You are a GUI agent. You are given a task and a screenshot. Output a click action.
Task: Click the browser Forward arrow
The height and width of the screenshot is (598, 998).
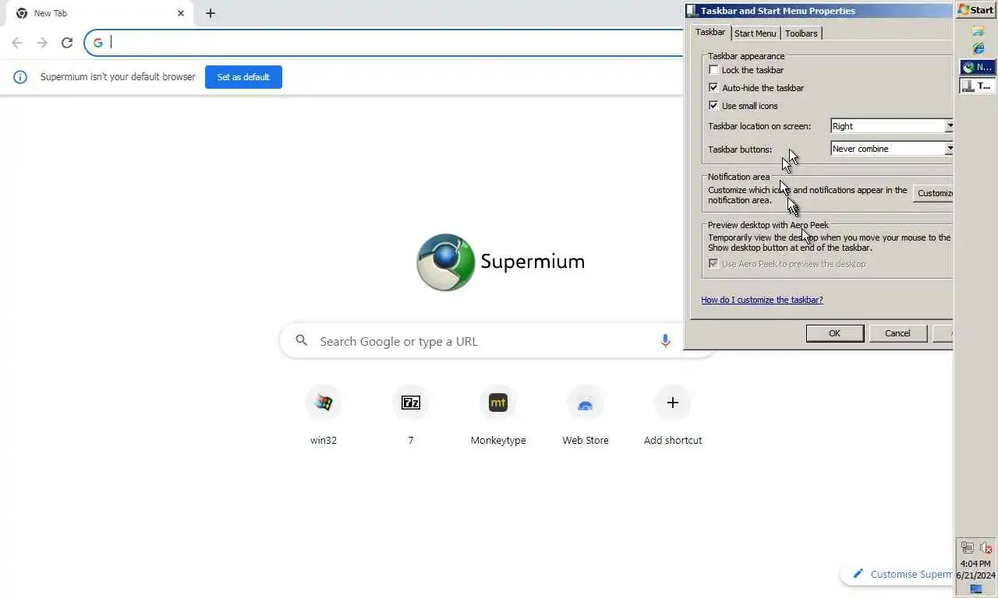click(42, 43)
